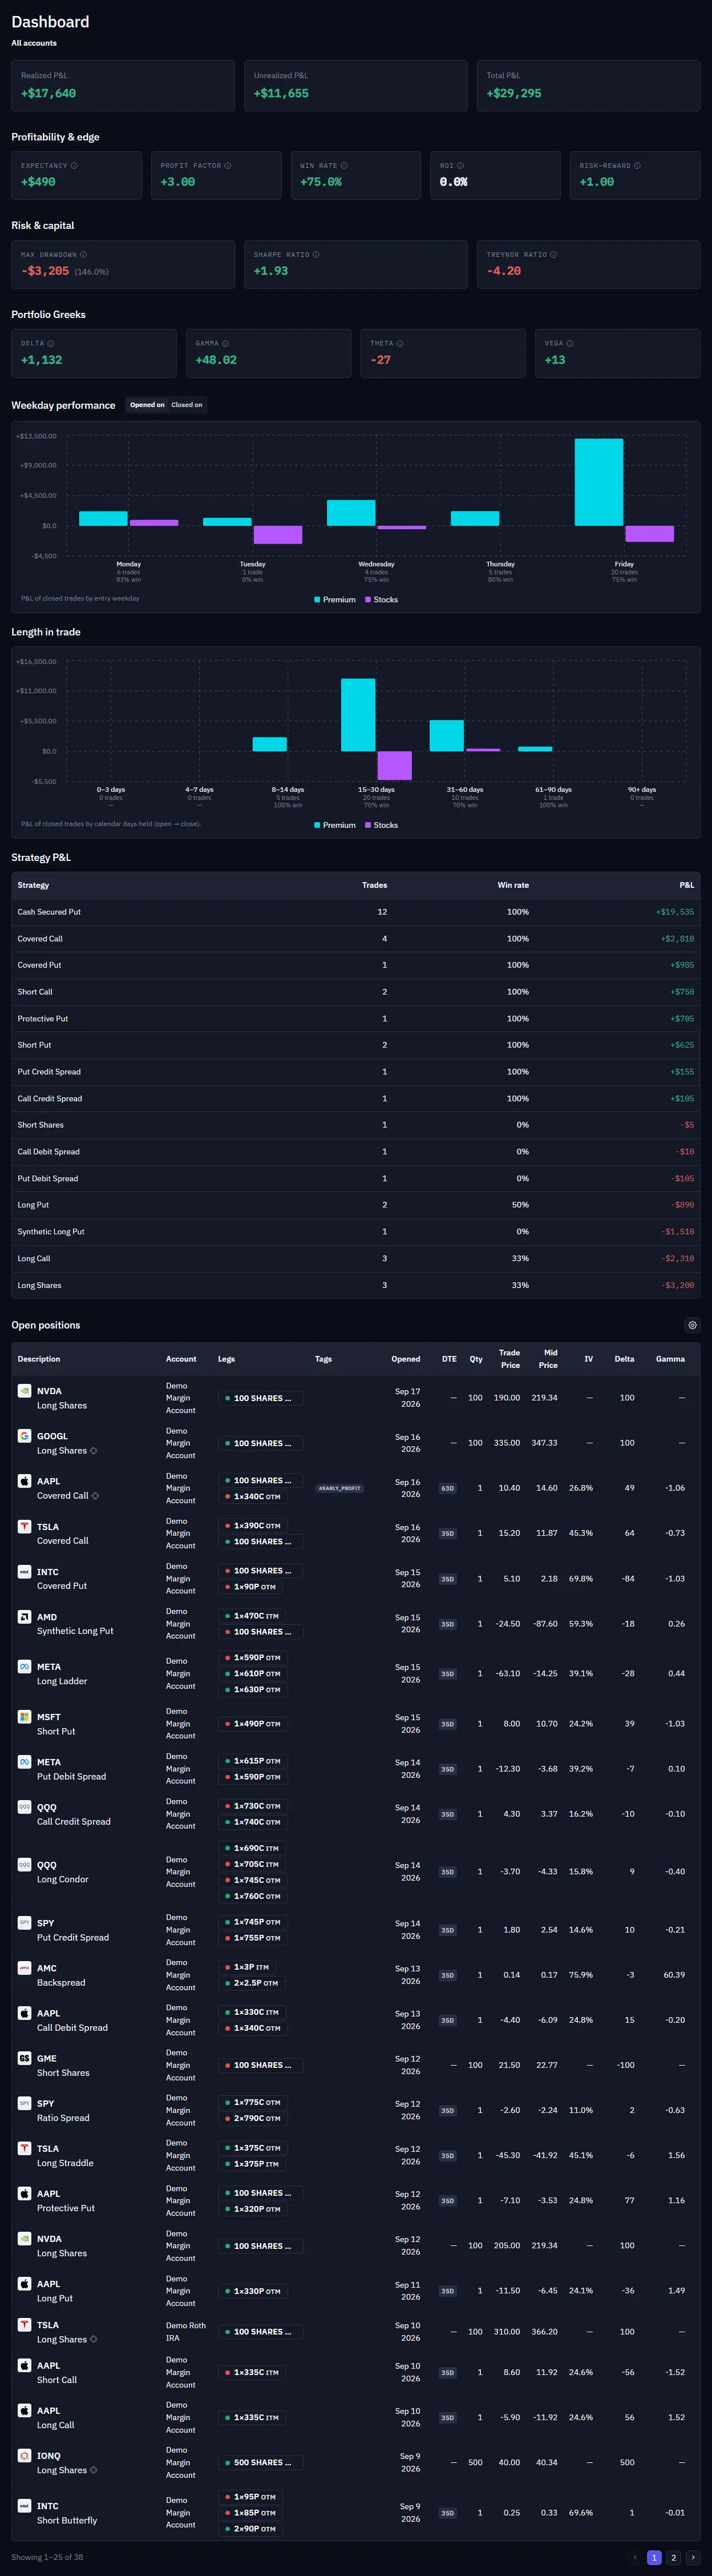This screenshot has width=712, height=2576.
Task: Click the Profit Factor info icon
Action: click(228, 166)
